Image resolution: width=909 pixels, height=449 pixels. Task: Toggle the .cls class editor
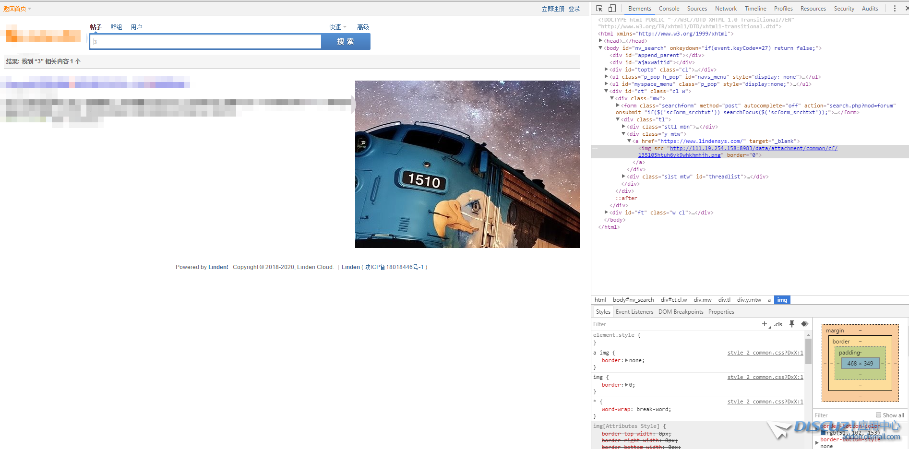click(778, 324)
